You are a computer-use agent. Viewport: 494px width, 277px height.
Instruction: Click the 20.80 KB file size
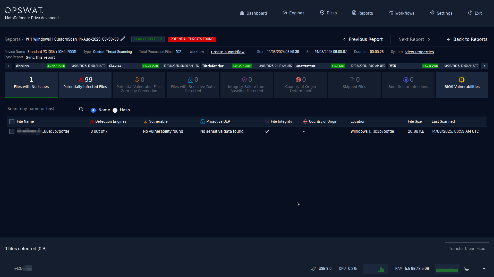click(416, 131)
